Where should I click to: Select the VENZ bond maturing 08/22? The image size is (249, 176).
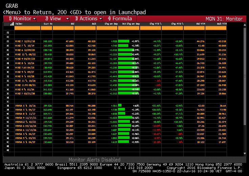coord(25,54)
